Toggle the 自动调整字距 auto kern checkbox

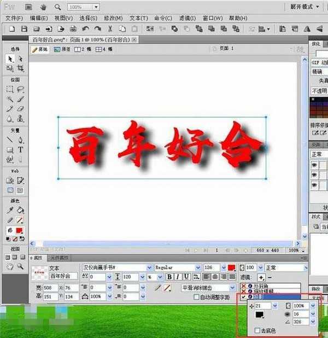(197, 297)
